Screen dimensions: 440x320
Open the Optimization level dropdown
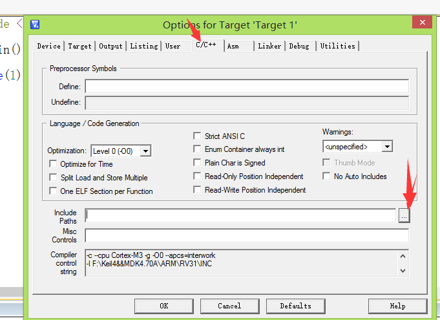tap(145, 151)
